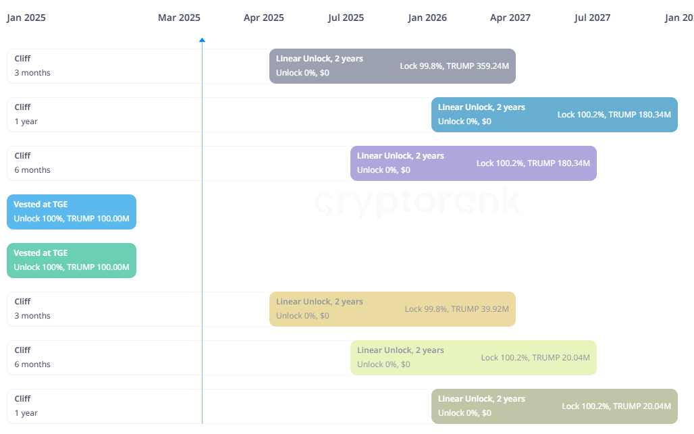Select the gray Linear Unlock TRUMP 359.24M bar

tap(393, 66)
